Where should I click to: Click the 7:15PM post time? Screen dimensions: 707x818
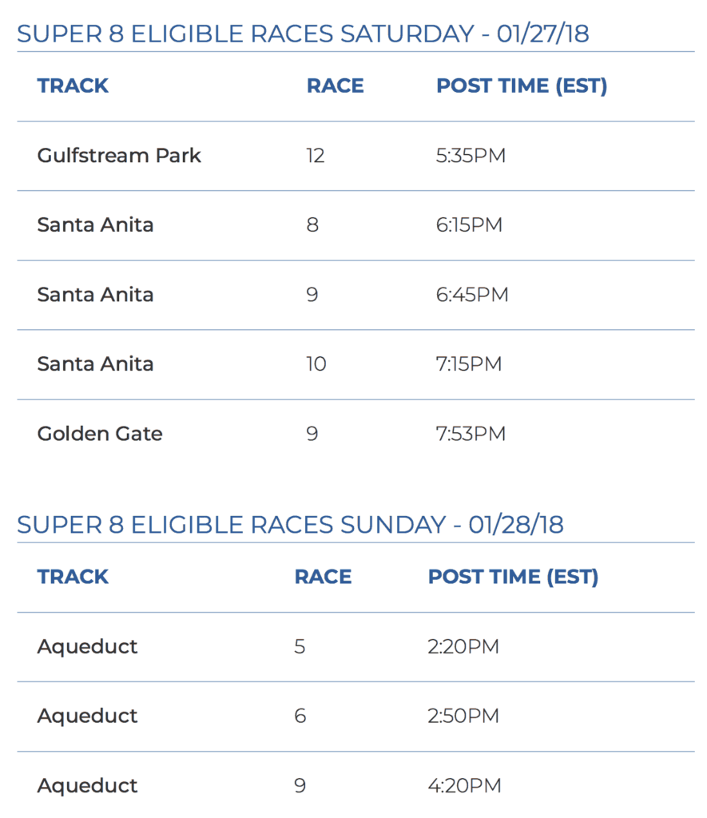tap(469, 364)
